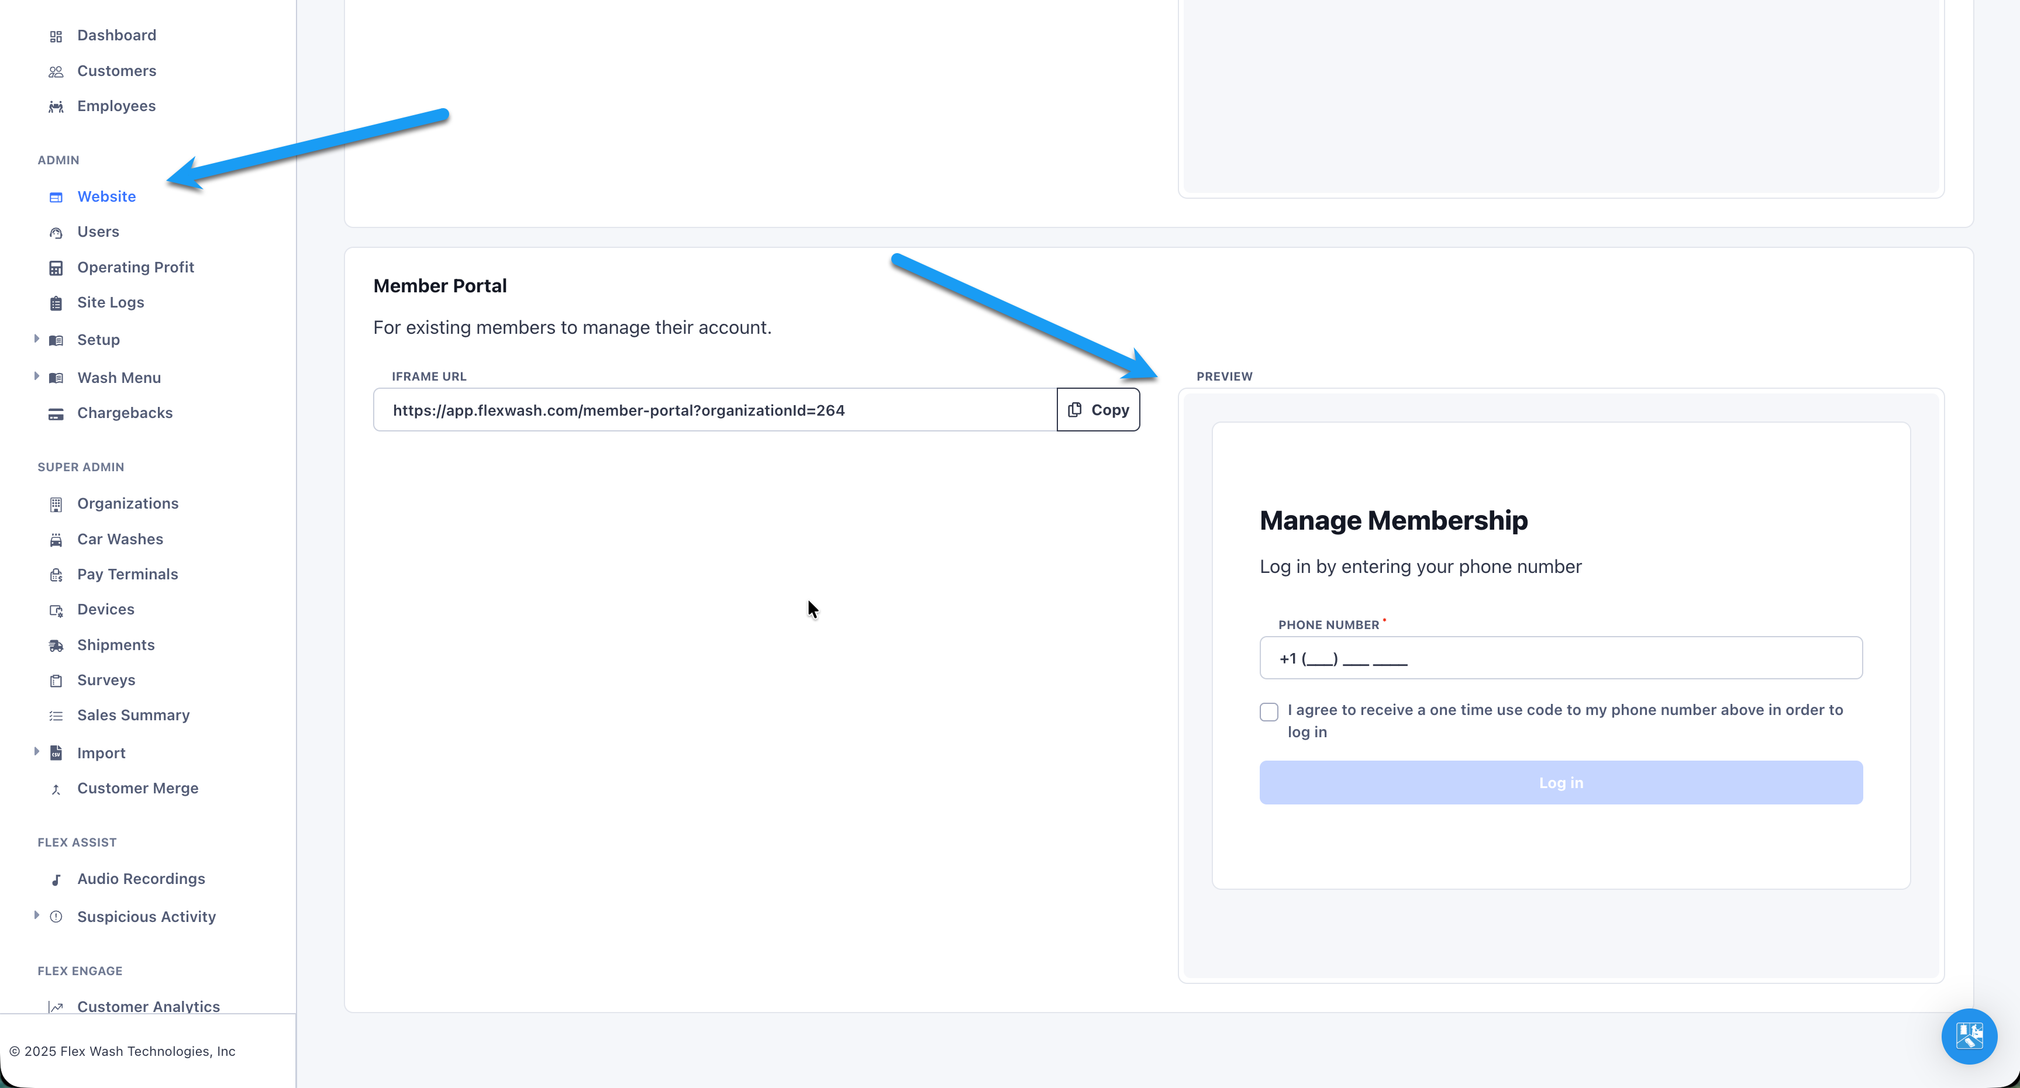This screenshot has width=2020, height=1088.
Task: Click the Customer Merge icon
Action: coord(56,789)
